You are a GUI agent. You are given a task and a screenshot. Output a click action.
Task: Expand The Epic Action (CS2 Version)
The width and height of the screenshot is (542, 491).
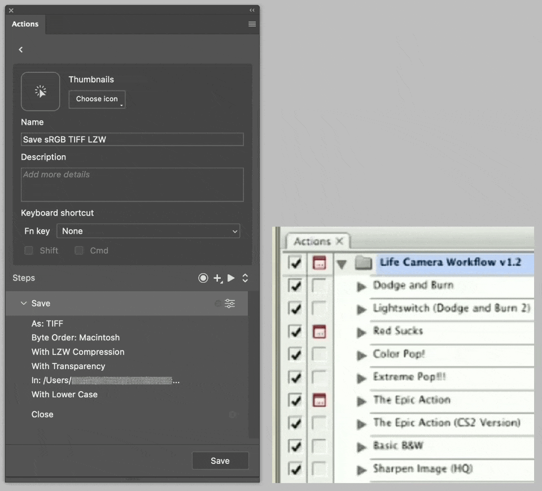point(361,424)
